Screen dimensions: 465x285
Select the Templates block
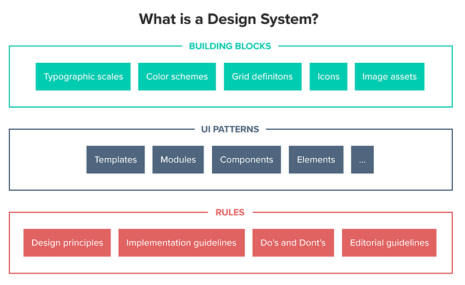click(x=116, y=160)
